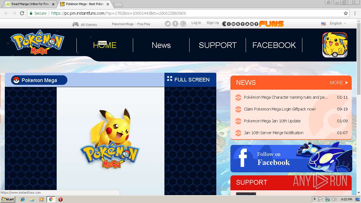361x203 pixels.
Task: Open Internet Explorer from the taskbar
Action: (x=23, y=199)
